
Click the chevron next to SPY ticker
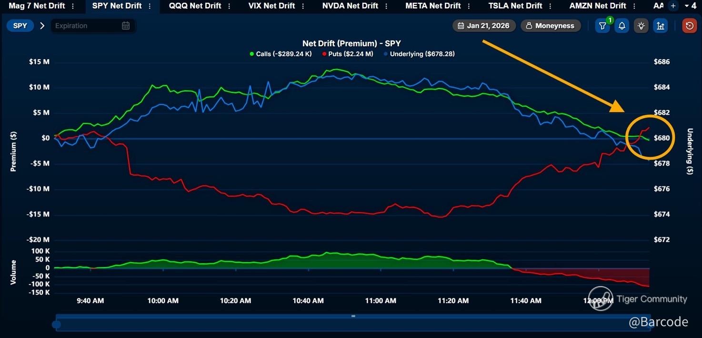42,26
